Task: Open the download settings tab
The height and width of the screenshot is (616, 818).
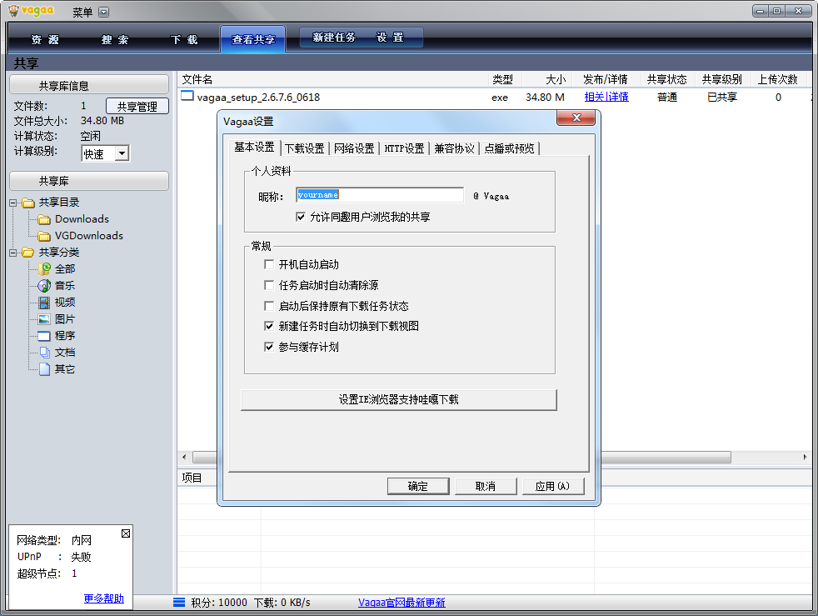Action: tap(304, 148)
